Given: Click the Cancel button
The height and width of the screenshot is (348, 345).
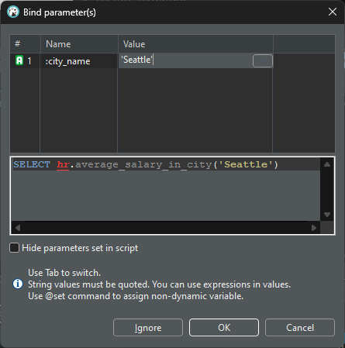Looking at the screenshot, I should 300,328.
